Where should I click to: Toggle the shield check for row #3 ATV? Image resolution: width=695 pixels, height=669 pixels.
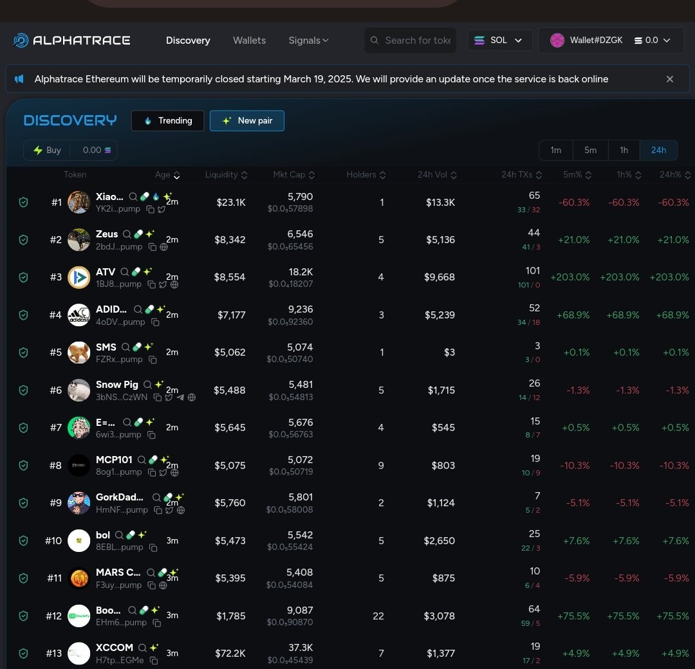[24, 277]
